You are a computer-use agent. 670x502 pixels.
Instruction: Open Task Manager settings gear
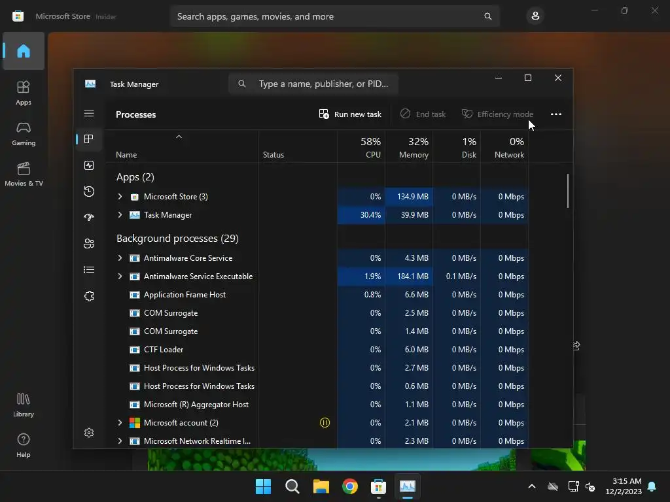pyautogui.click(x=89, y=433)
